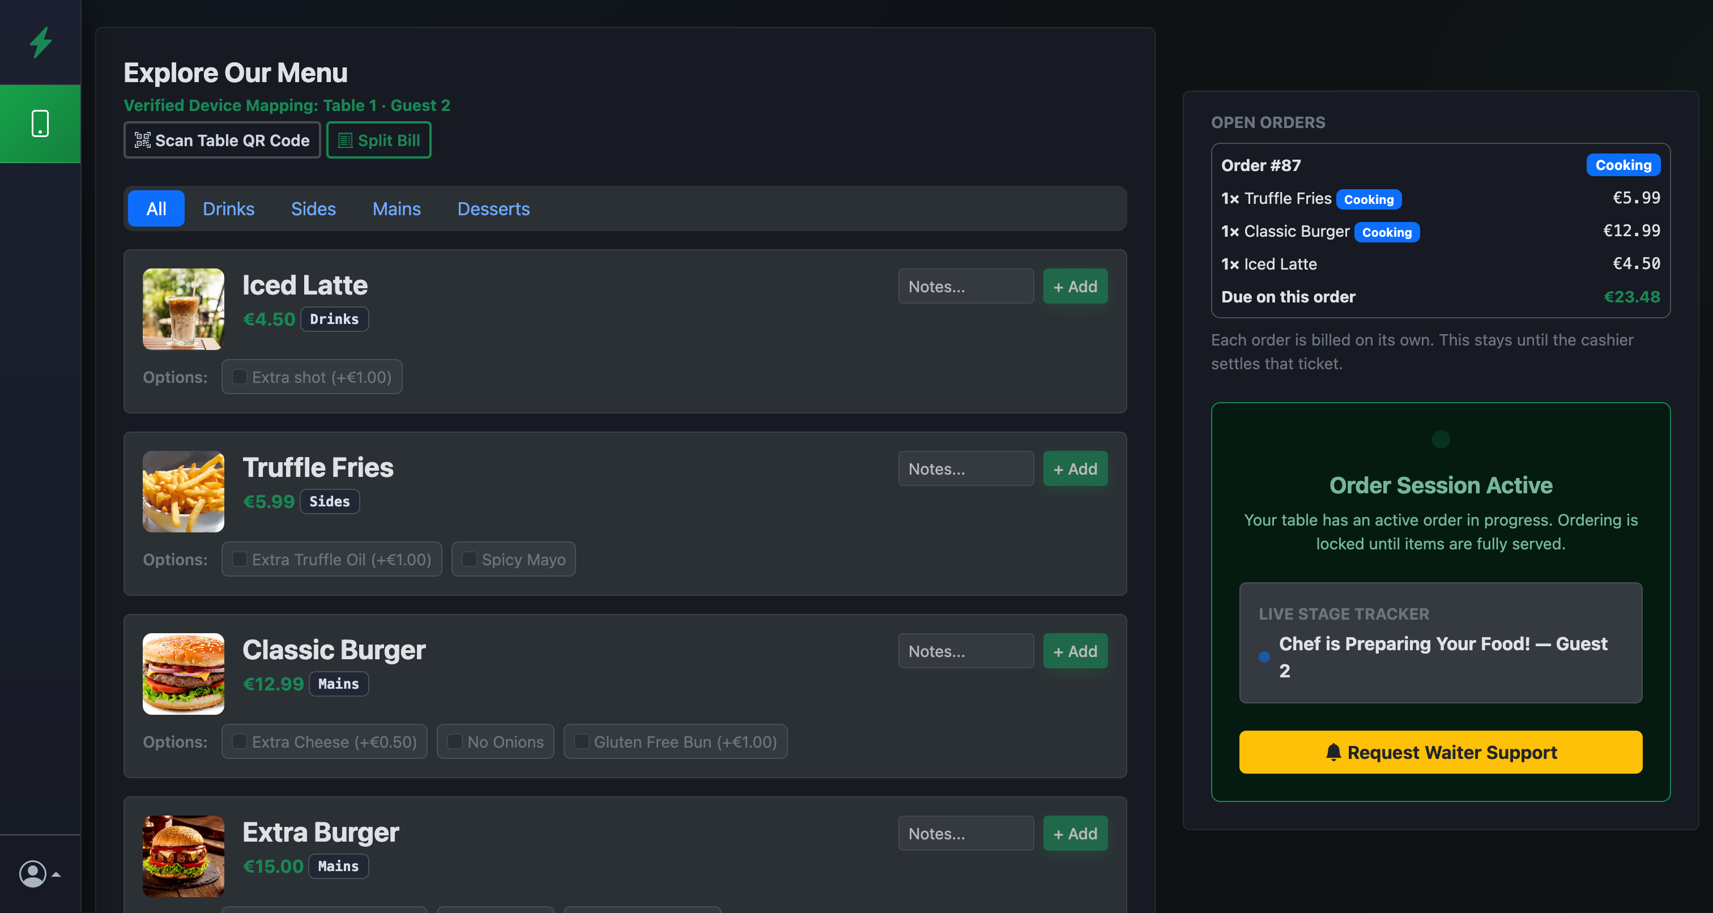The image size is (1713, 913).
Task: Click the bell icon on waiter support
Action: click(1333, 752)
